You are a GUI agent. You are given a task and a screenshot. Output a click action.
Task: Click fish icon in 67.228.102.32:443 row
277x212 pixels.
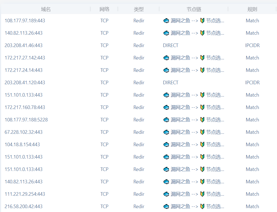point(166,132)
